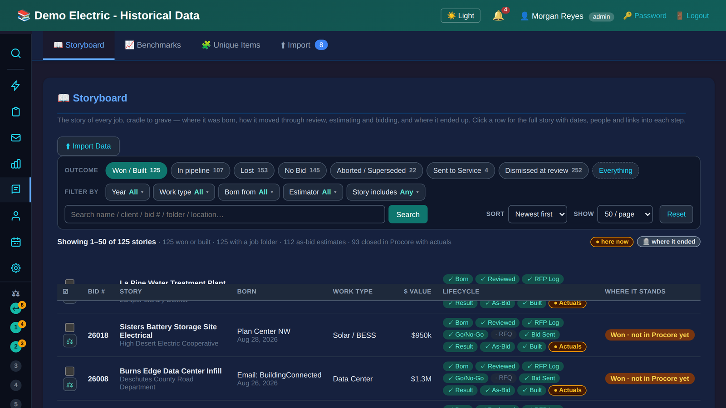Click the sidebar badge icon numbered 8
Screen dimensions: 726x408
tap(16, 309)
